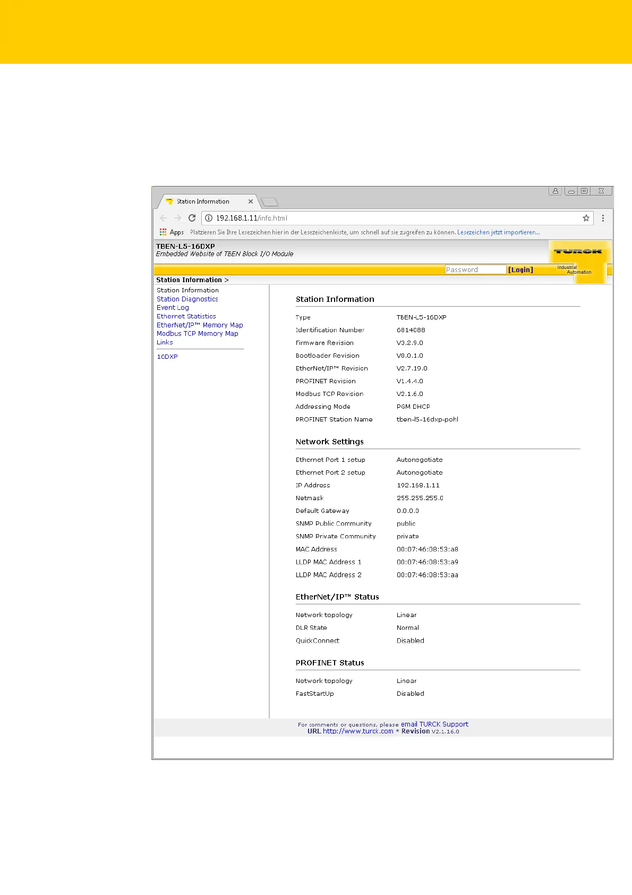Click station name tben-l5-16dxp-pohl
This screenshot has width=632, height=895.
click(427, 419)
